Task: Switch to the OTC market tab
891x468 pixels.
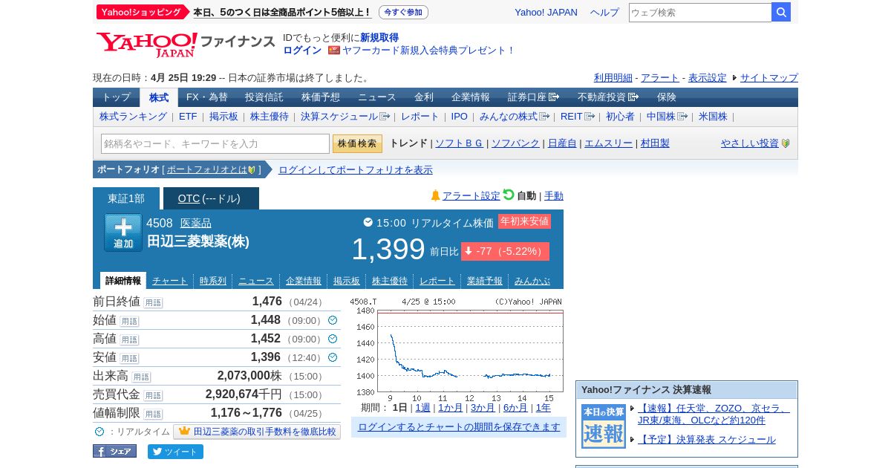Action: (x=210, y=198)
